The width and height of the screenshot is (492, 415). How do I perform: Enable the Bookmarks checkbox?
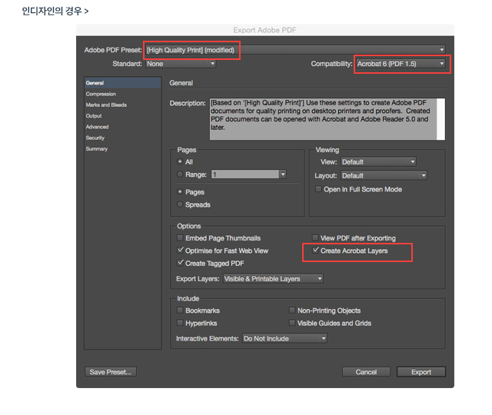click(x=180, y=310)
